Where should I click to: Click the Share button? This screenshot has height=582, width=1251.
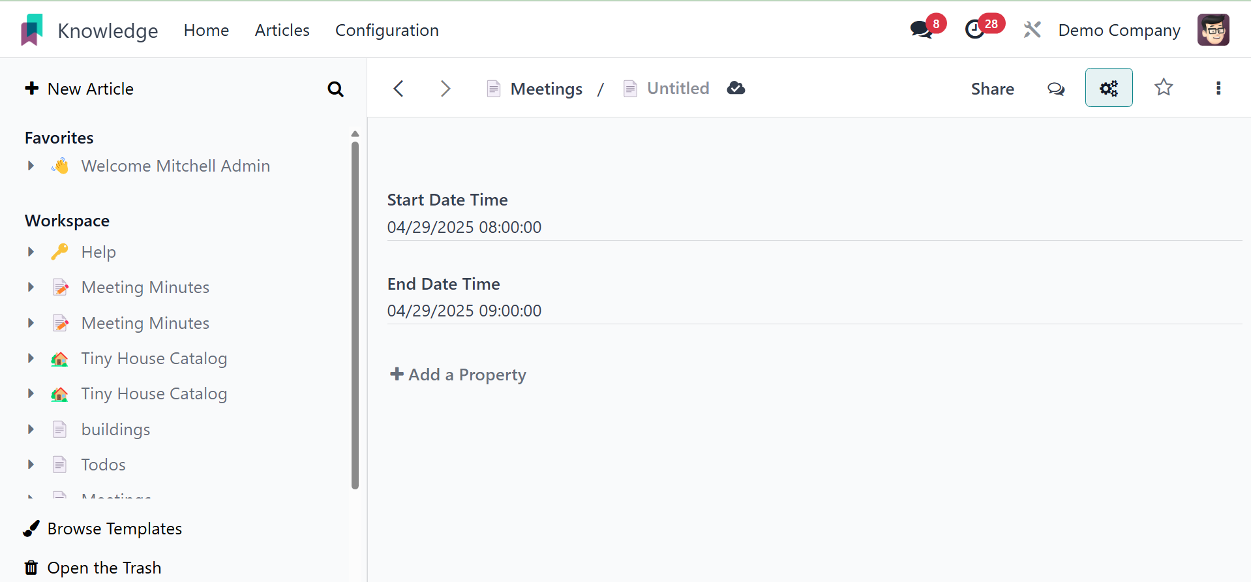(x=992, y=89)
